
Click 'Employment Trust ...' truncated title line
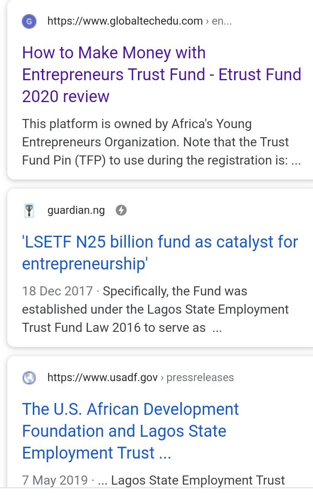[97, 453]
